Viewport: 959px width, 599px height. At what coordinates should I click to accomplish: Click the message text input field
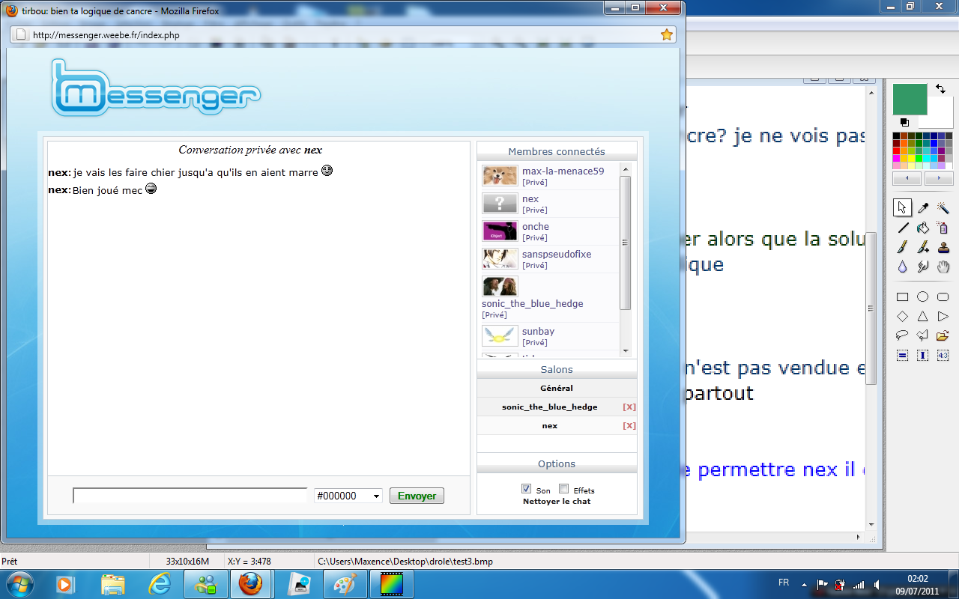(x=190, y=496)
